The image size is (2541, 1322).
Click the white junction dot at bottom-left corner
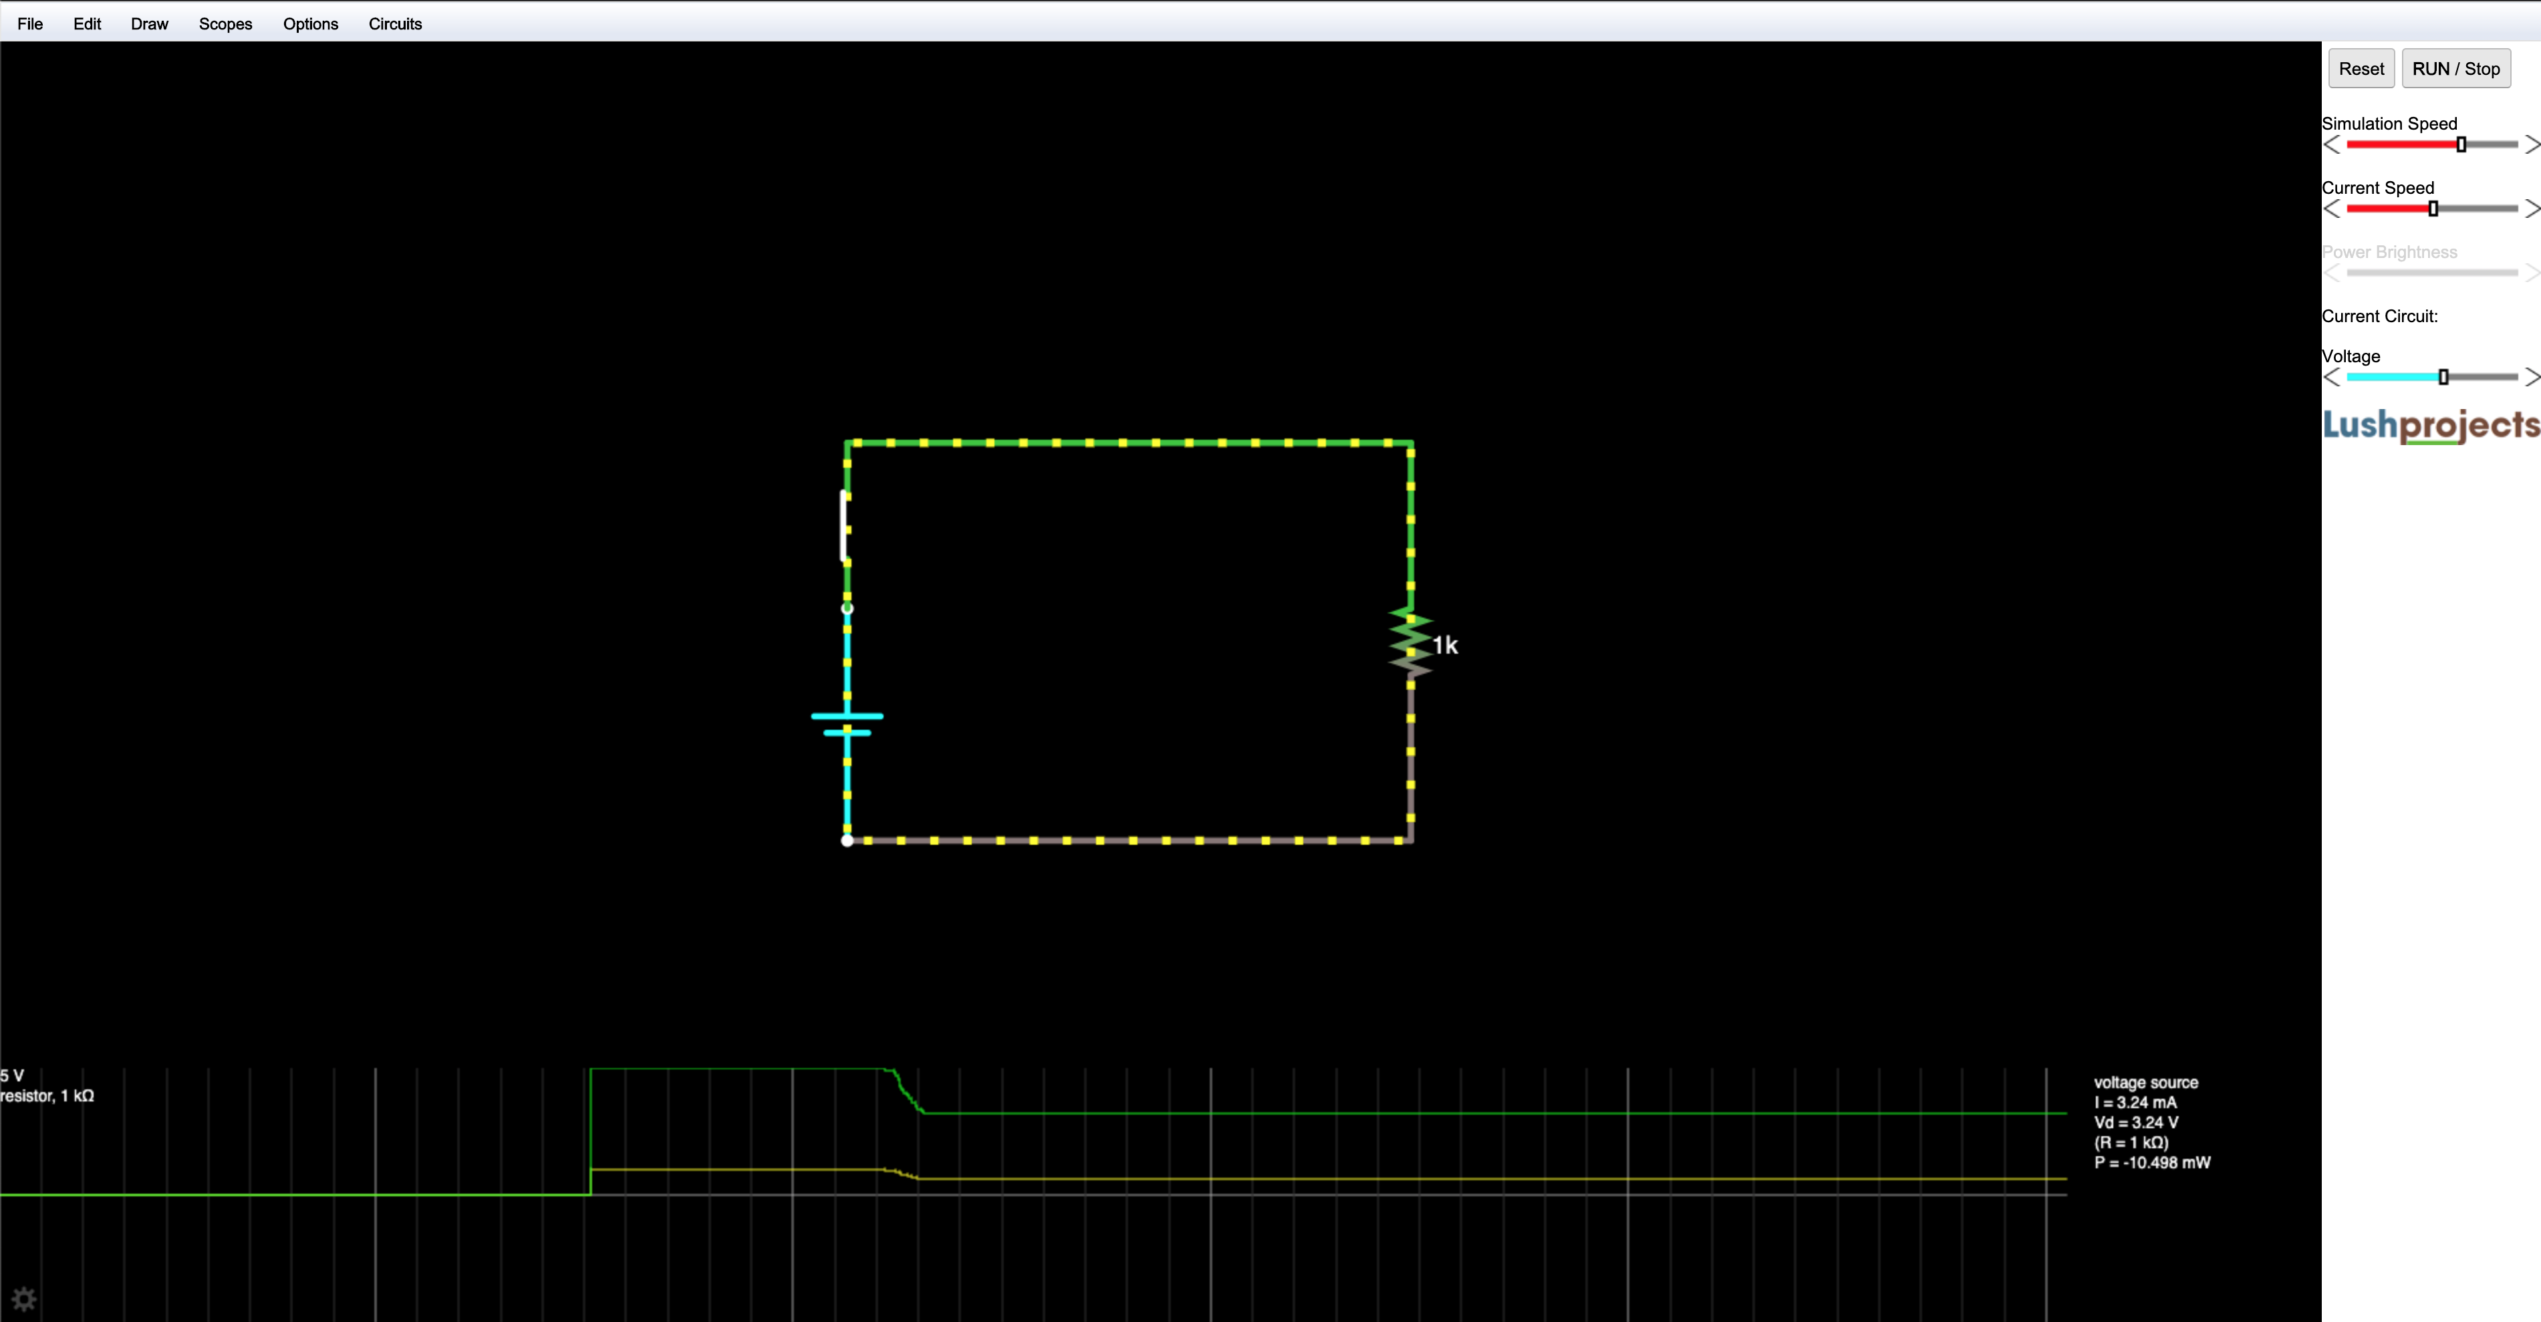tap(846, 841)
